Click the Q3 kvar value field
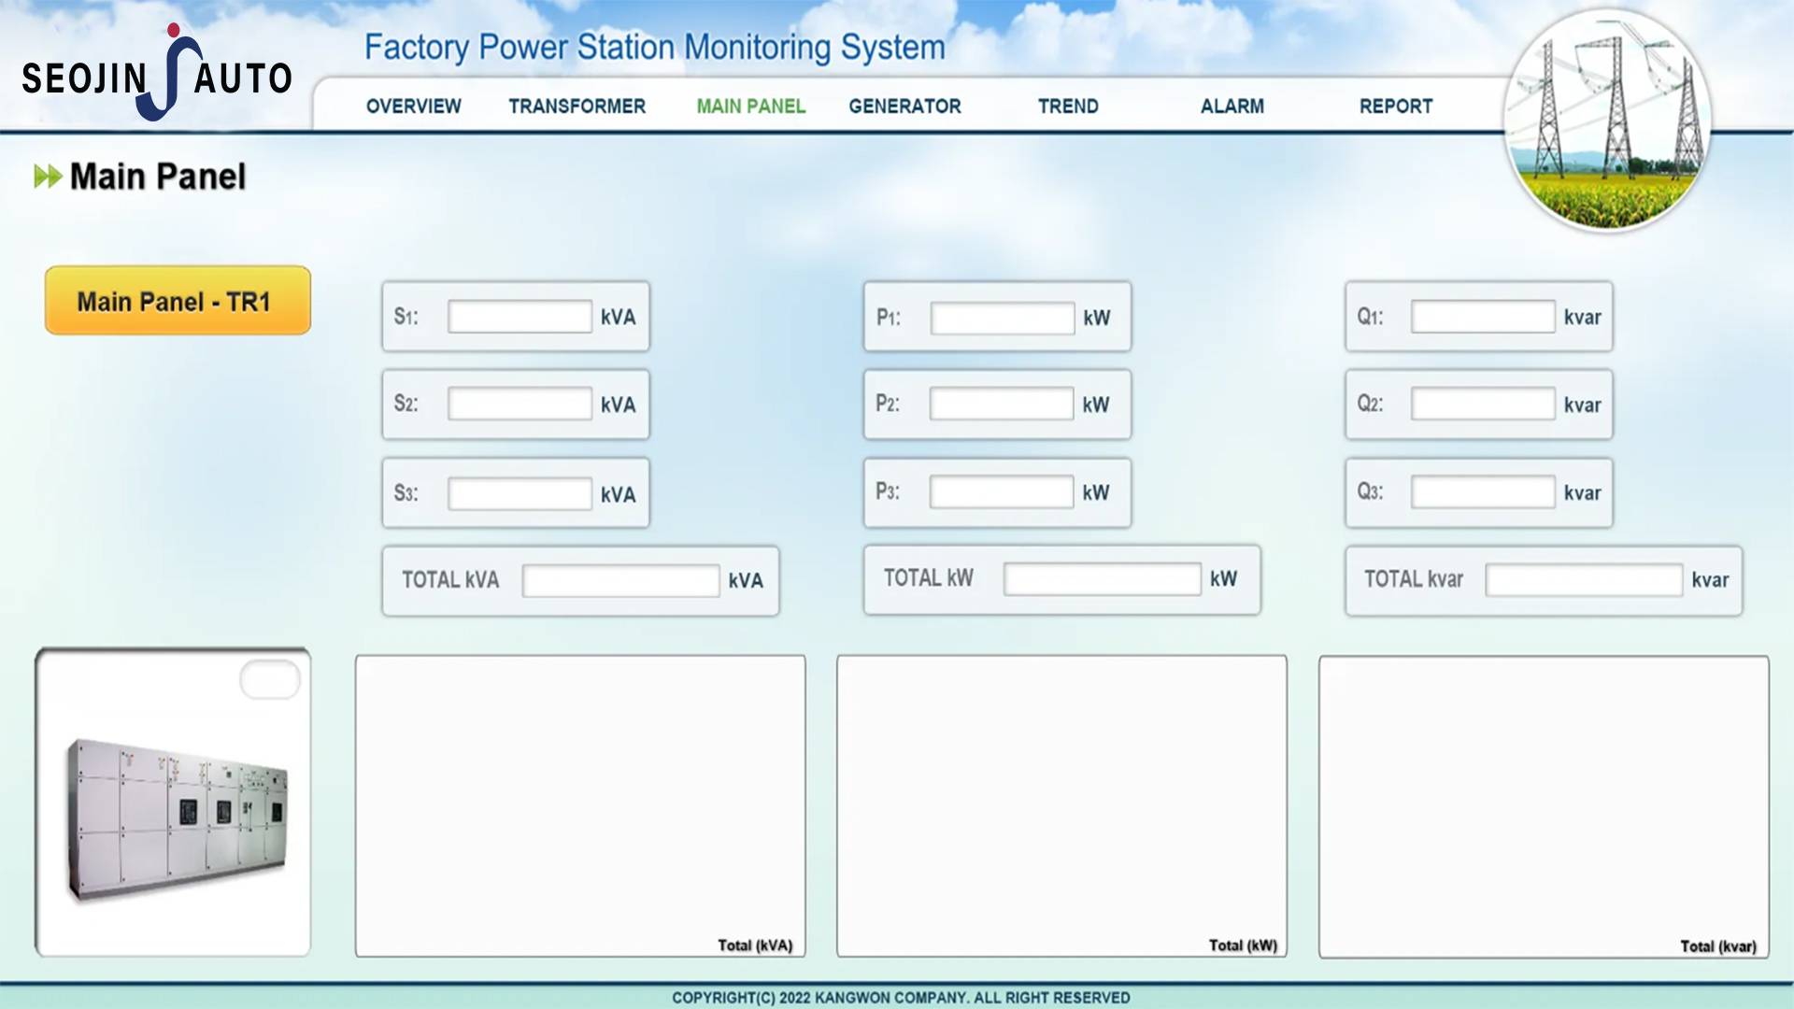Image resolution: width=1794 pixels, height=1009 pixels. [x=1483, y=492]
